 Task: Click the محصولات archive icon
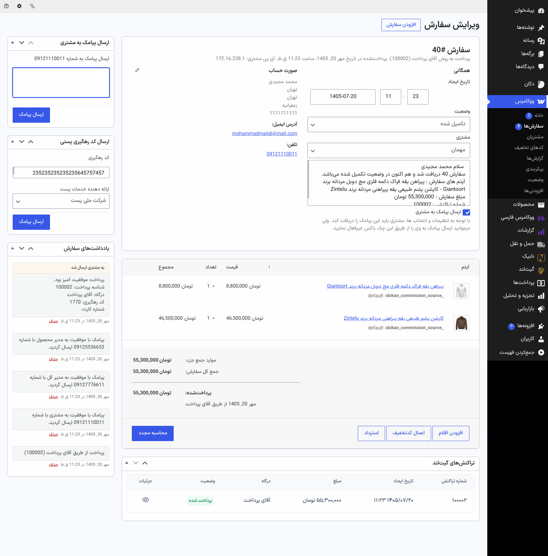[x=541, y=204]
